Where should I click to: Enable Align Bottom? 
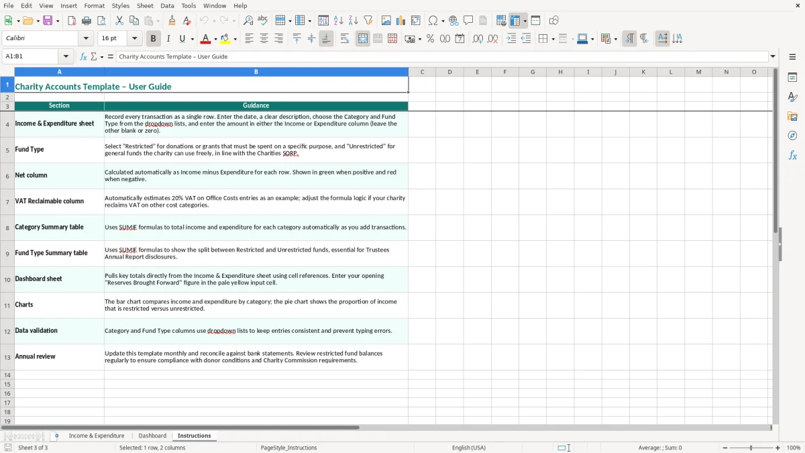[x=326, y=39]
